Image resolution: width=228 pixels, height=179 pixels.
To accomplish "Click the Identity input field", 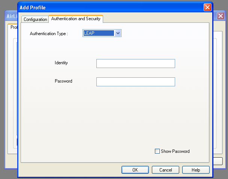I will pyautogui.click(x=136, y=64).
